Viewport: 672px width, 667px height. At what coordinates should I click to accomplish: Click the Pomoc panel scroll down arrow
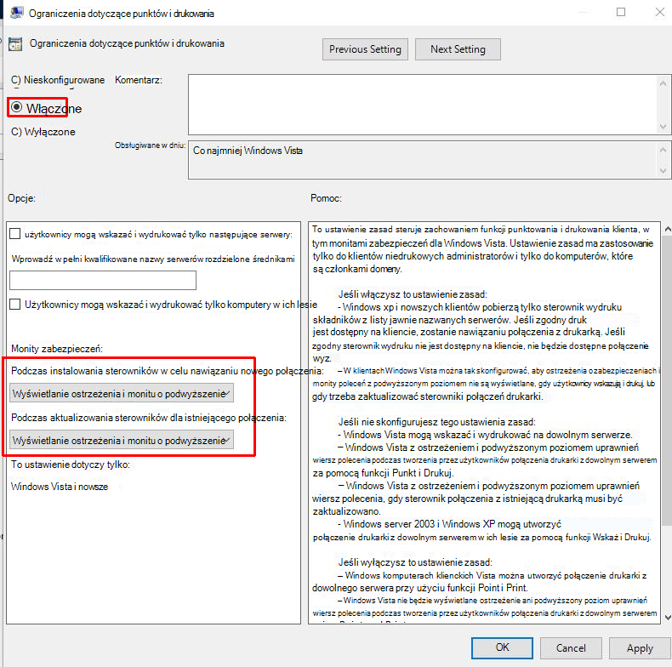(x=667, y=618)
